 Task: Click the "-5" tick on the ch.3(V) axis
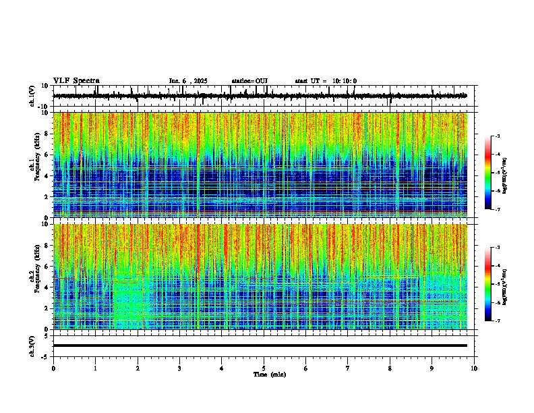46,357
